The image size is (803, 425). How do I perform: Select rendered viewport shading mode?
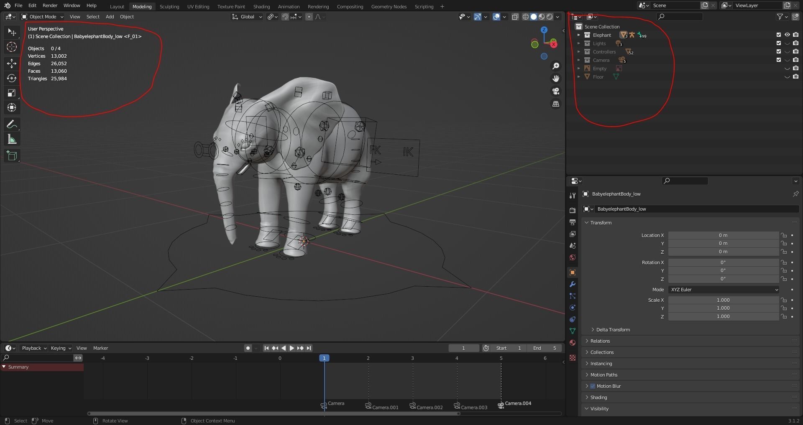coord(550,17)
